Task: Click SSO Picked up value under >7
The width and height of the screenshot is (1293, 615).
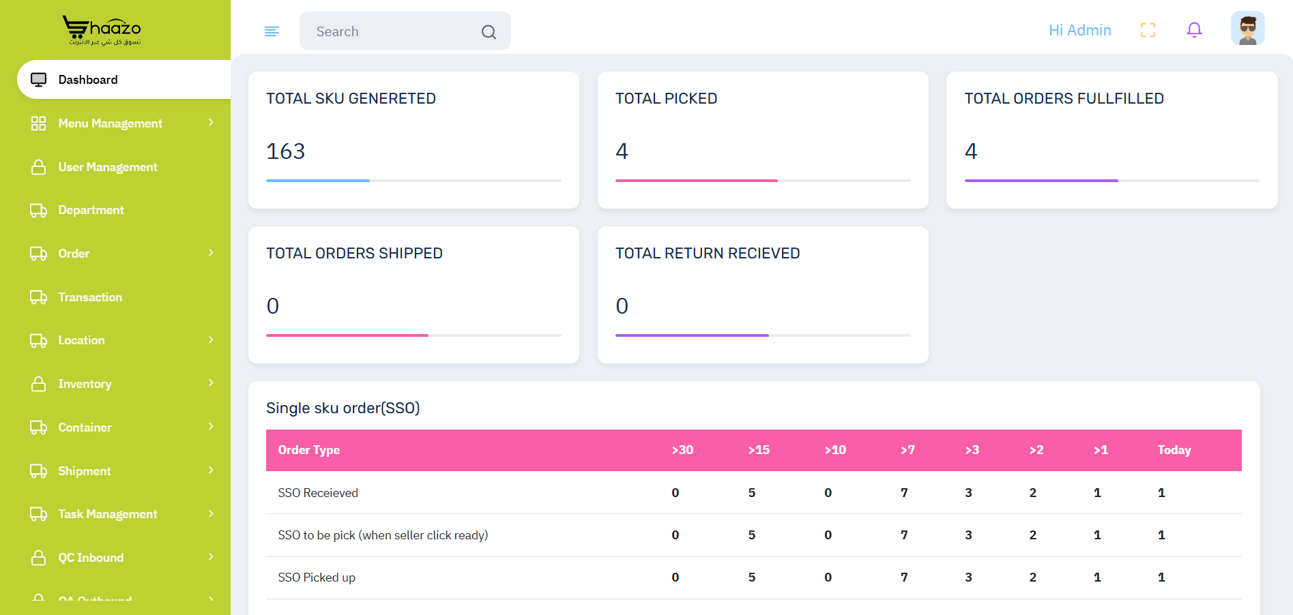Action: coord(904,577)
